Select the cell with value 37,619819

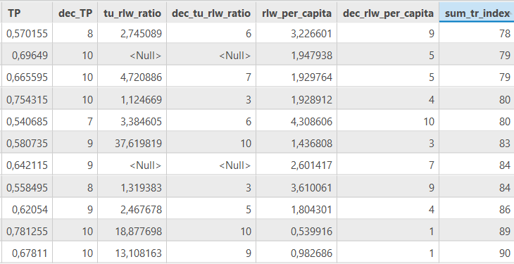(x=132, y=144)
